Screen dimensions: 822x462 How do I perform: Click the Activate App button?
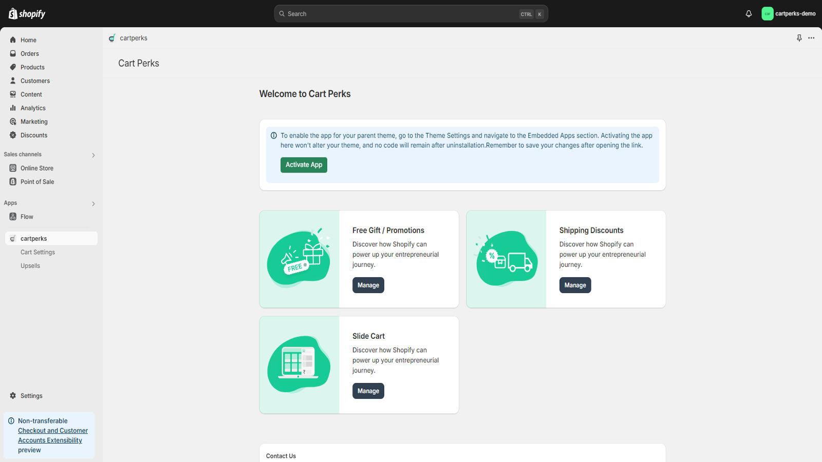click(x=304, y=165)
